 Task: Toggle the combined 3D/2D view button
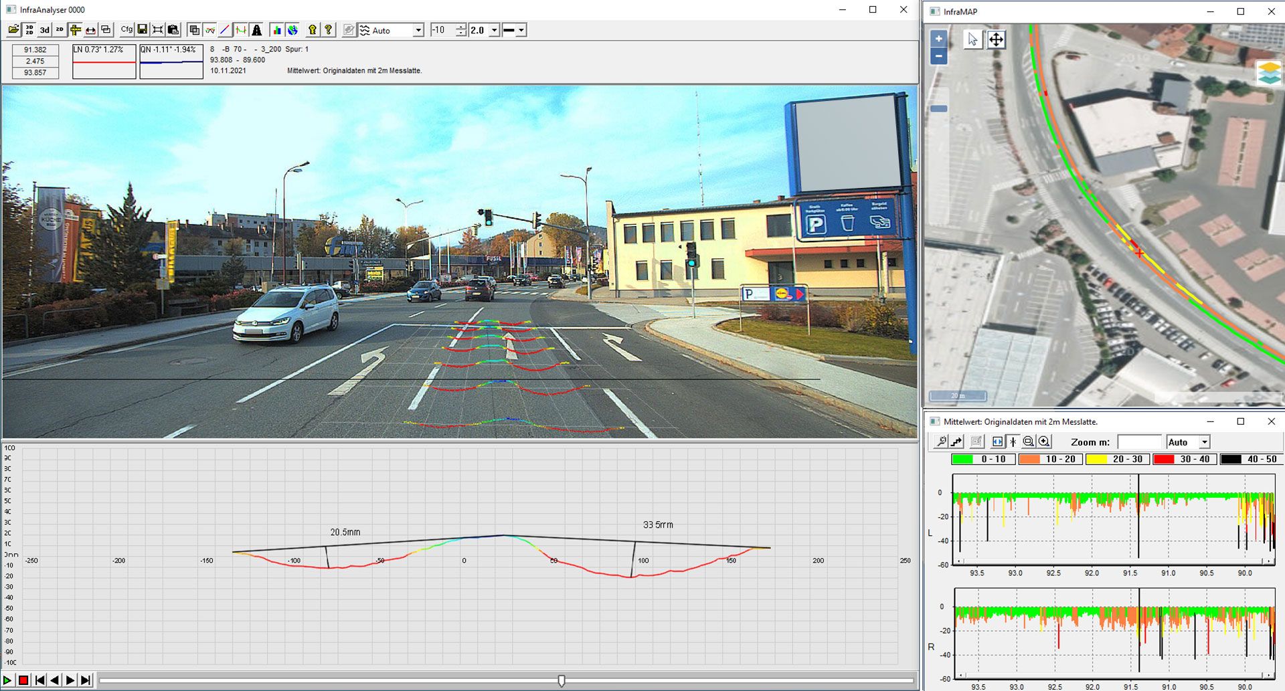[29, 30]
